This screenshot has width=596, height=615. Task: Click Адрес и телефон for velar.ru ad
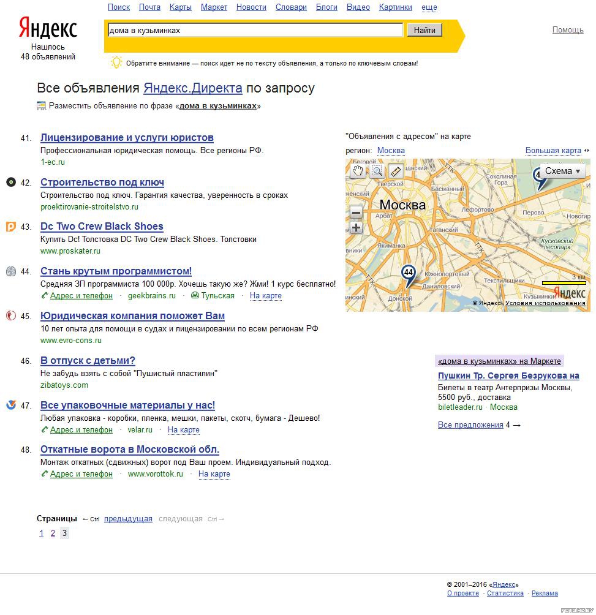81,430
